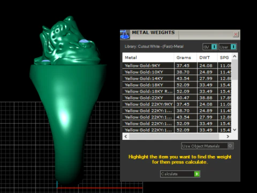Select the Yellow Gold:14KY row

pos(177,78)
